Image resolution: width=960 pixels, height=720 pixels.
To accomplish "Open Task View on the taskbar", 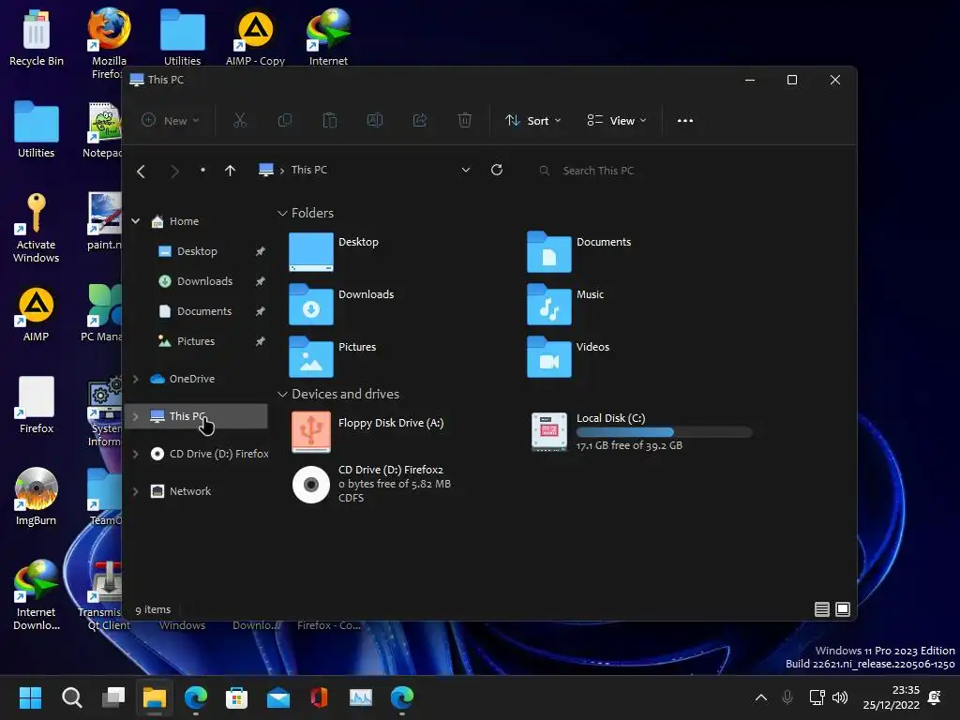I will click(113, 697).
